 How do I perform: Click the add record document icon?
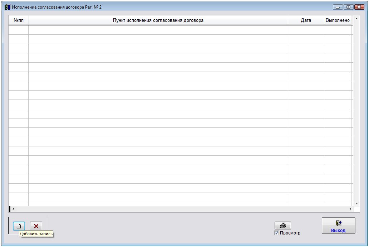click(19, 226)
